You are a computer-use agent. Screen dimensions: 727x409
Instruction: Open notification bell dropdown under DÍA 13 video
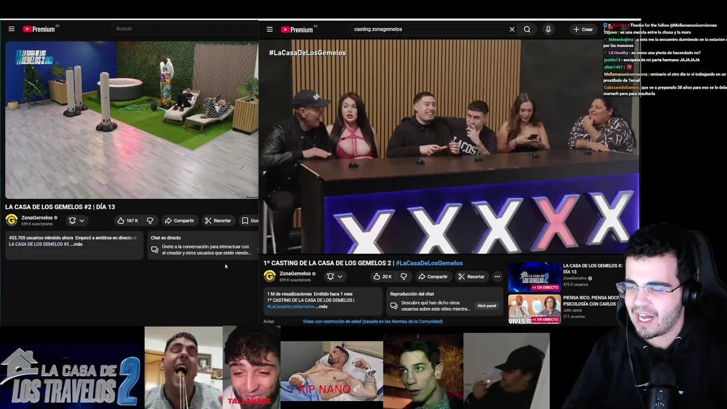point(76,220)
